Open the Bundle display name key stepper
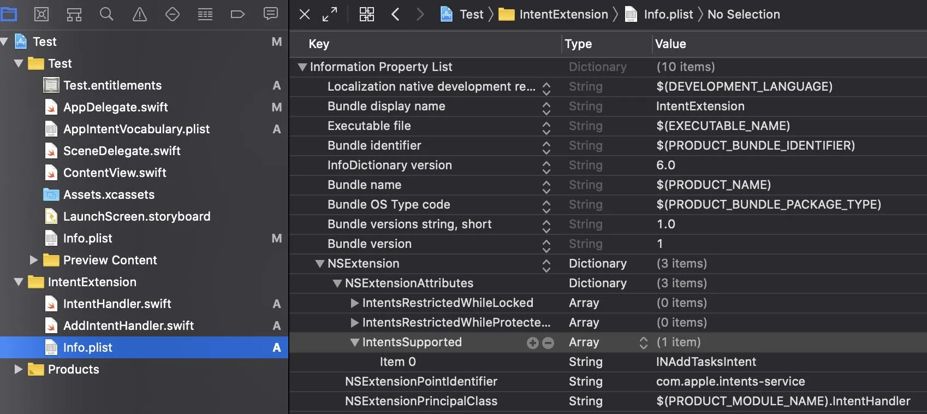Screen dimensions: 927x414 (x=546, y=107)
